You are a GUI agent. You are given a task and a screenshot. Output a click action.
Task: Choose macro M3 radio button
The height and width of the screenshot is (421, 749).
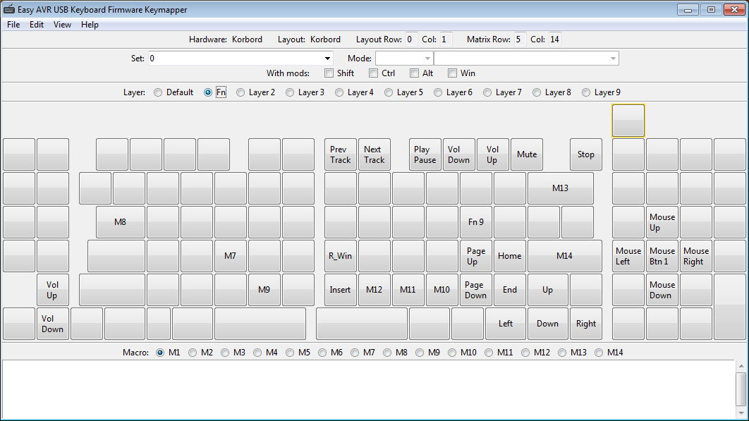click(225, 353)
